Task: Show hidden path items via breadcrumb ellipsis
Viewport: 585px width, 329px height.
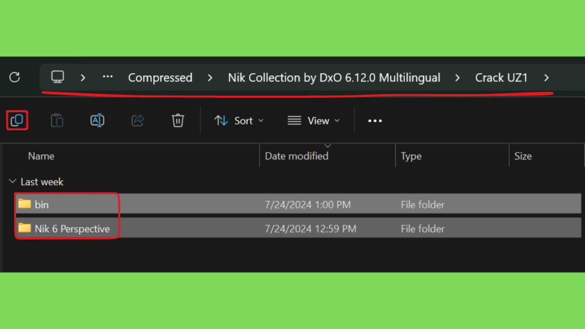Action: pyautogui.click(x=108, y=77)
